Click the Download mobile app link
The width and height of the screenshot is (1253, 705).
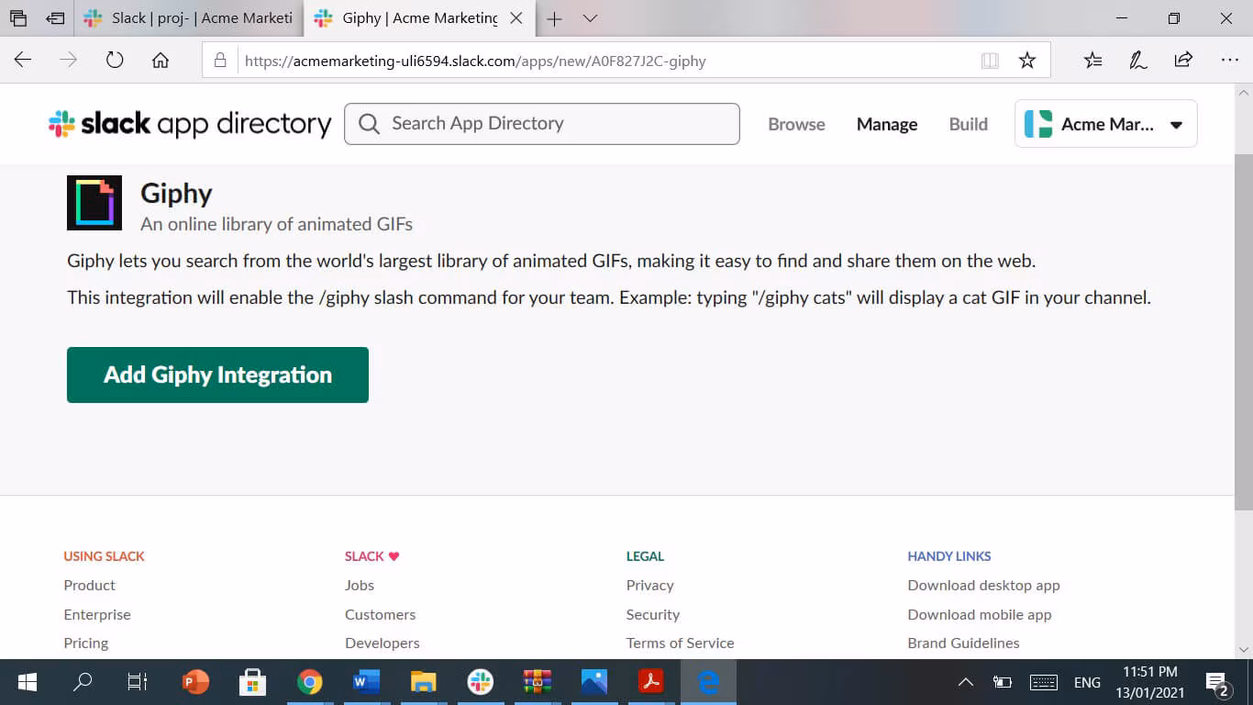point(980,614)
